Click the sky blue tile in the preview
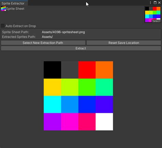Image resolution: width=162 pixels, height=148 pixels. coord(70,105)
